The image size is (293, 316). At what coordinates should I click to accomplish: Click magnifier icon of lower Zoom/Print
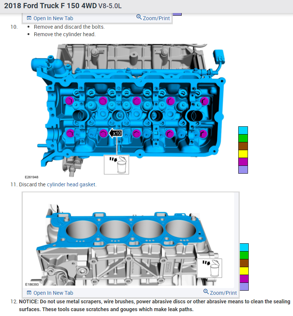[206, 292]
